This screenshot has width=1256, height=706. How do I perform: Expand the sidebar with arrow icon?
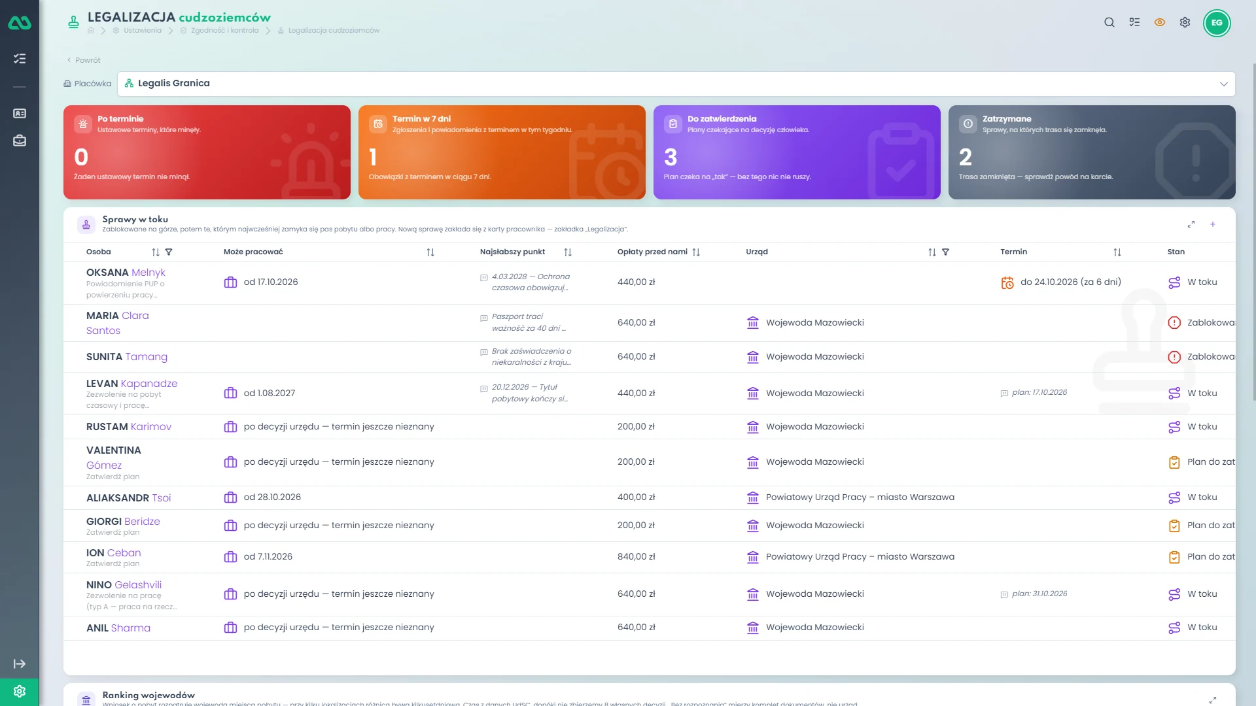point(20,664)
